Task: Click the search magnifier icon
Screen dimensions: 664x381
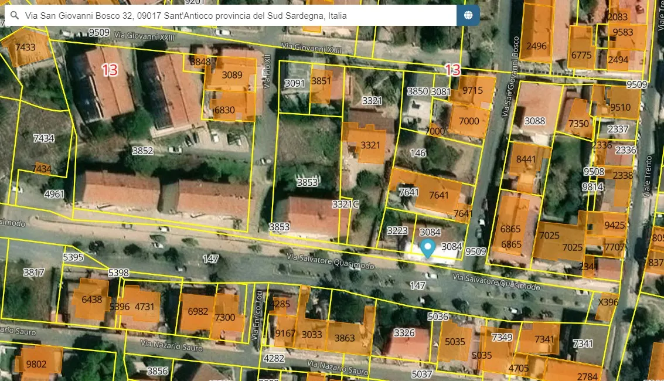Action: (x=15, y=16)
